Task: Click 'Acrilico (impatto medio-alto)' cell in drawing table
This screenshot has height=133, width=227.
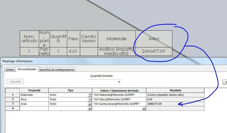Action: [117, 51]
